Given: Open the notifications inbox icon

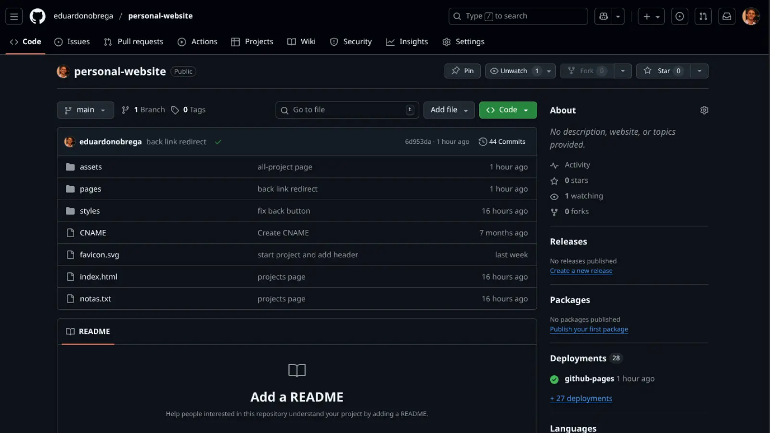Looking at the screenshot, I should tap(727, 16).
